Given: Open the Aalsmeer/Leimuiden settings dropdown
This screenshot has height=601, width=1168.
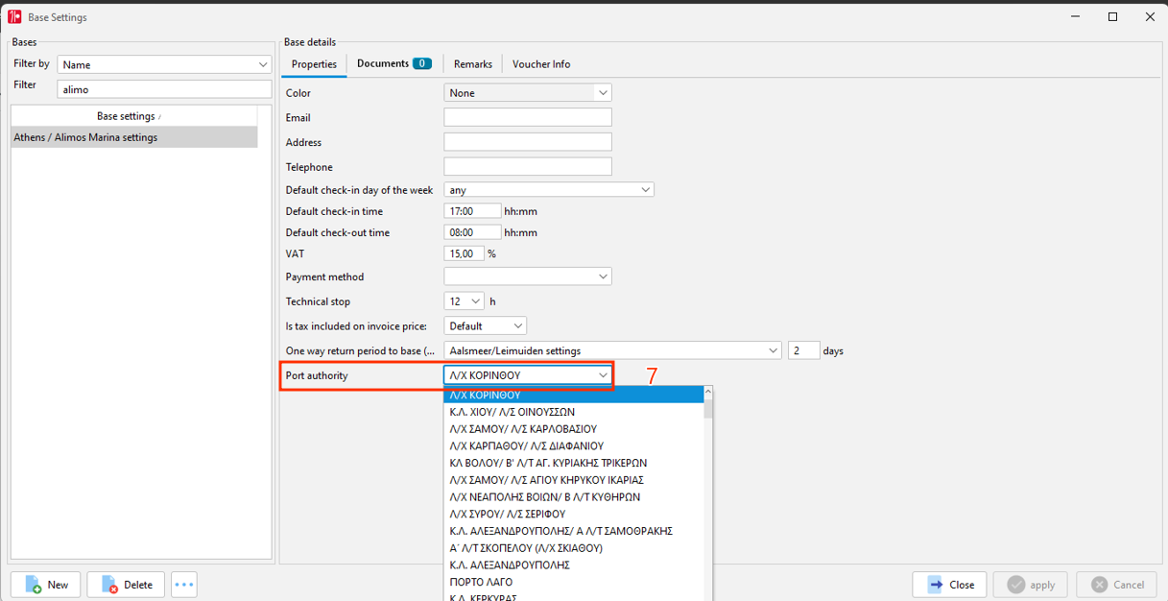Looking at the screenshot, I should point(613,350).
